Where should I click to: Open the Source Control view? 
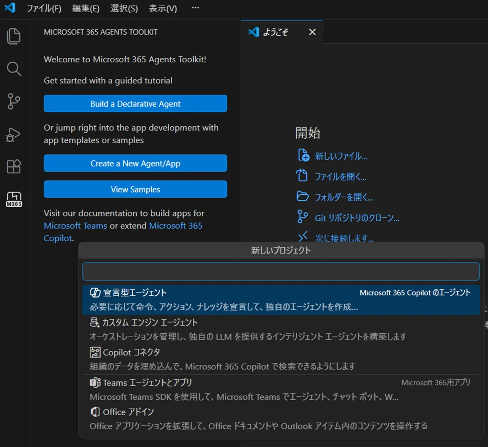point(14,101)
